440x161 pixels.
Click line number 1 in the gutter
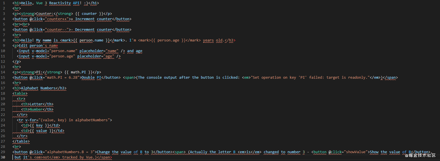tap(4, 3)
